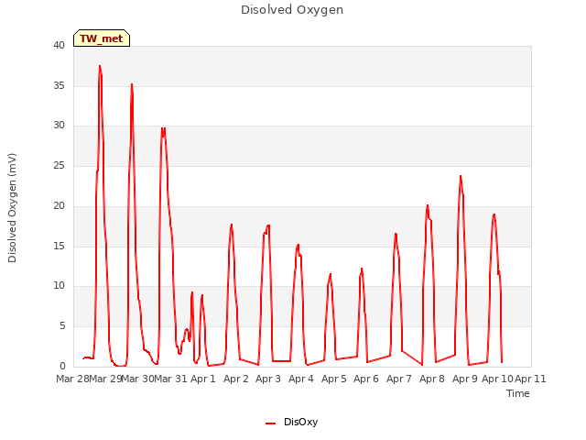Click the 15 y-axis tick label
This screenshot has height=440, width=586.
tap(59, 246)
